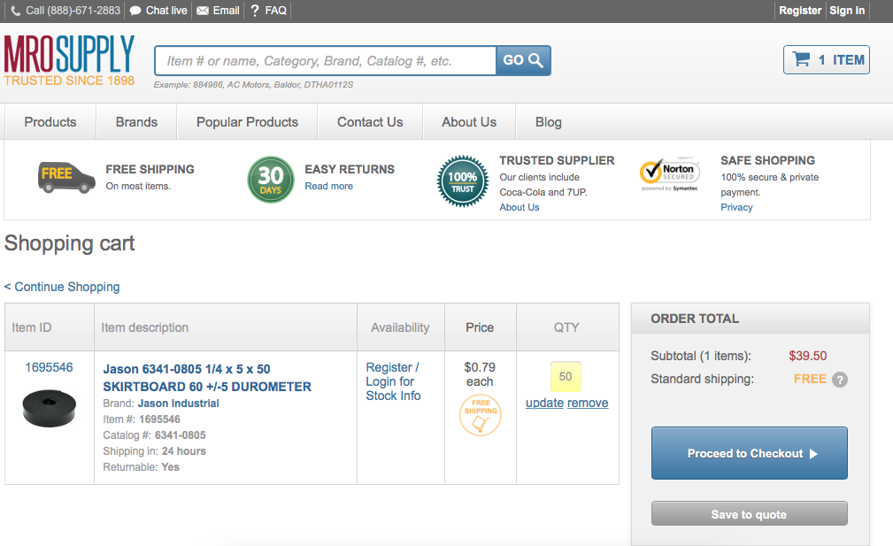Viewport: 893px width, 546px height.
Task: Click the orange Free Shipping stamp icon
Action: (480, 415)
